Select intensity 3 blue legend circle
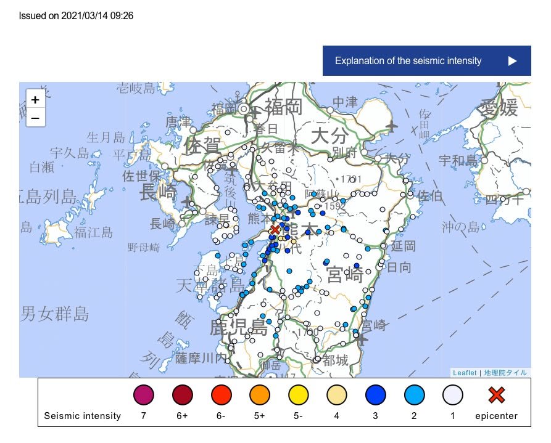Viewport: 551px width, 443px height. tap(375, 395)
